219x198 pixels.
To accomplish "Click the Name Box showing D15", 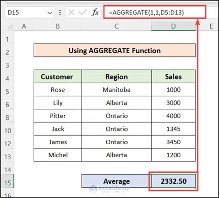I will pos(30,12).
